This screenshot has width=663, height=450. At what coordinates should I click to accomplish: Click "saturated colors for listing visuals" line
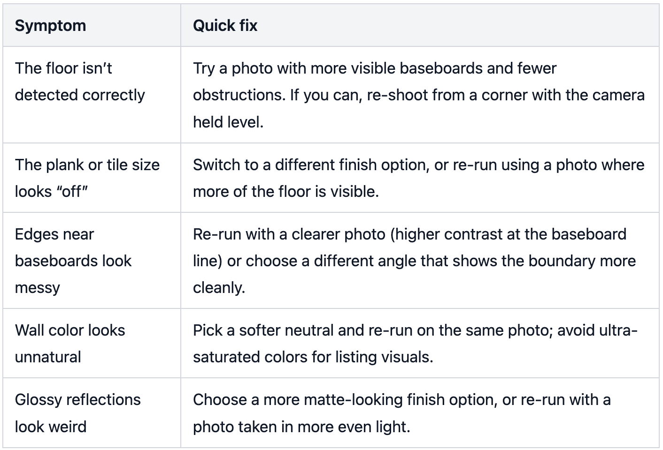pos(313,357)
